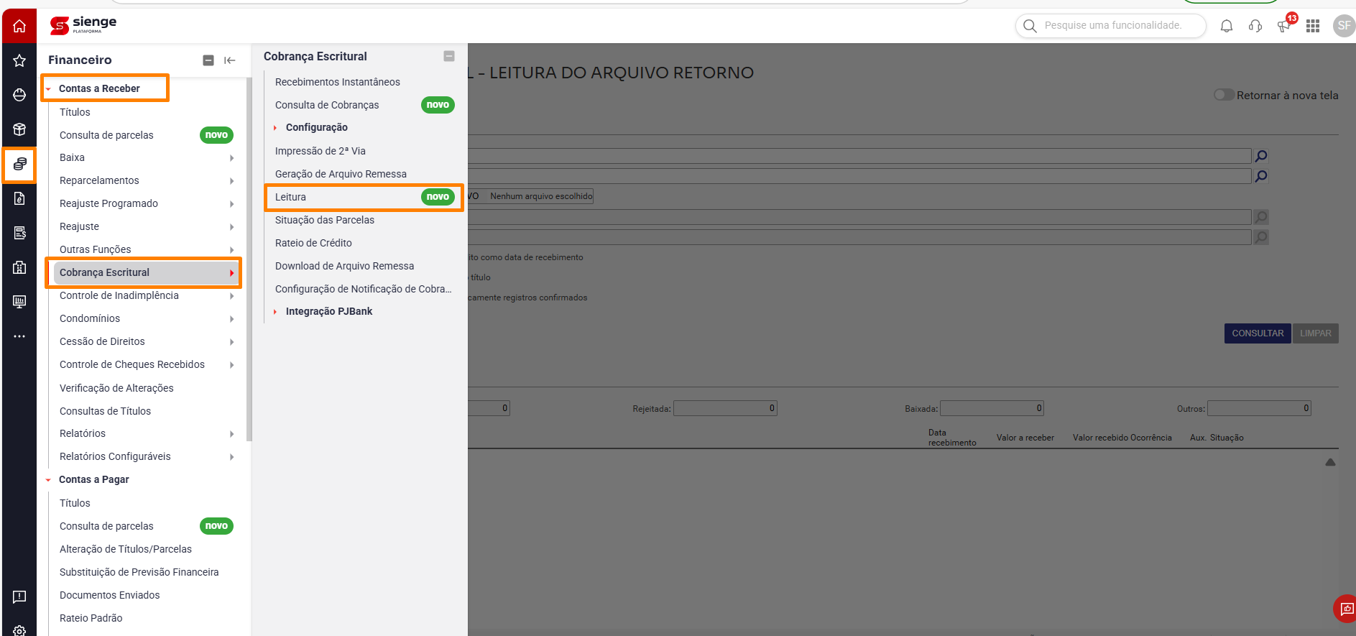
Task: Open settings gear in sidebar
Action: (x=19, y=630)
